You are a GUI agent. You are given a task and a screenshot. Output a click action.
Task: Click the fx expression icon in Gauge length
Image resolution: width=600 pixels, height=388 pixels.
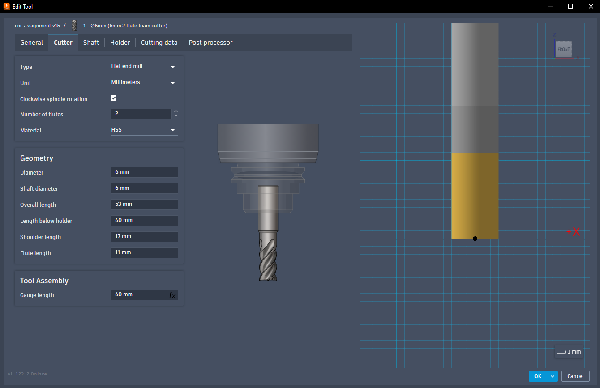click(x=172, y=295)
